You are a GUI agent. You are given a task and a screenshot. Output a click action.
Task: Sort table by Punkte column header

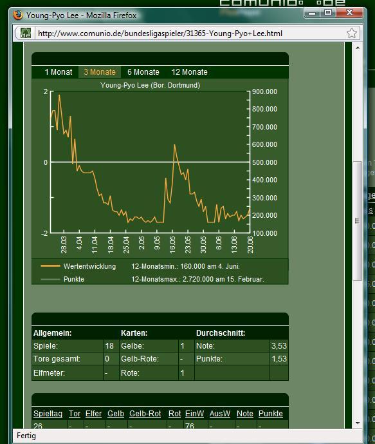[x=270, y=414]
